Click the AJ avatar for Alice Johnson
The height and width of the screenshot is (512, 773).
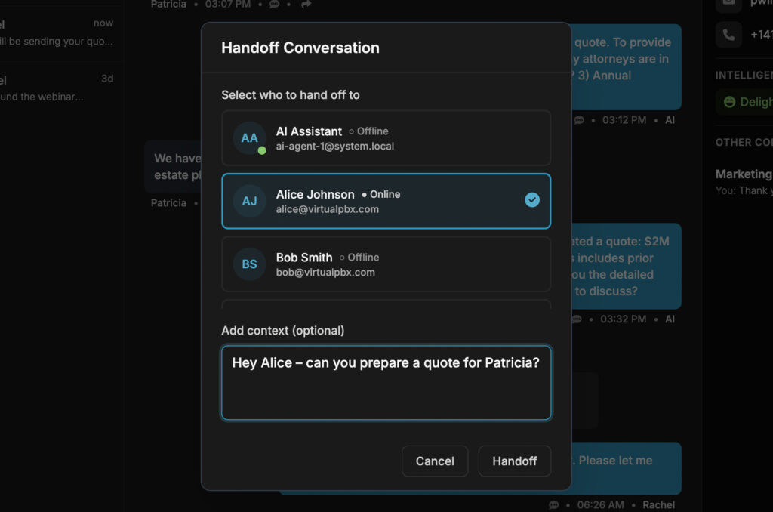pyautogui.click(x=249, y=201)
